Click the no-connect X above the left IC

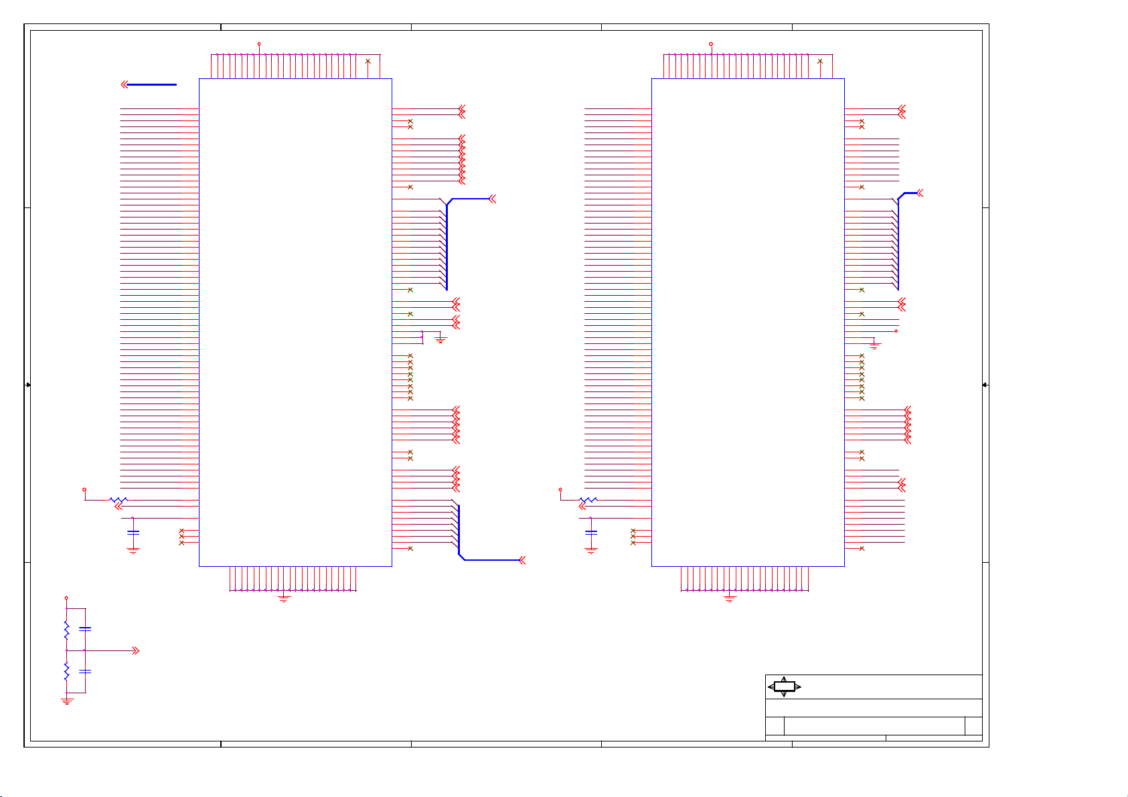(x=368, y=62)
